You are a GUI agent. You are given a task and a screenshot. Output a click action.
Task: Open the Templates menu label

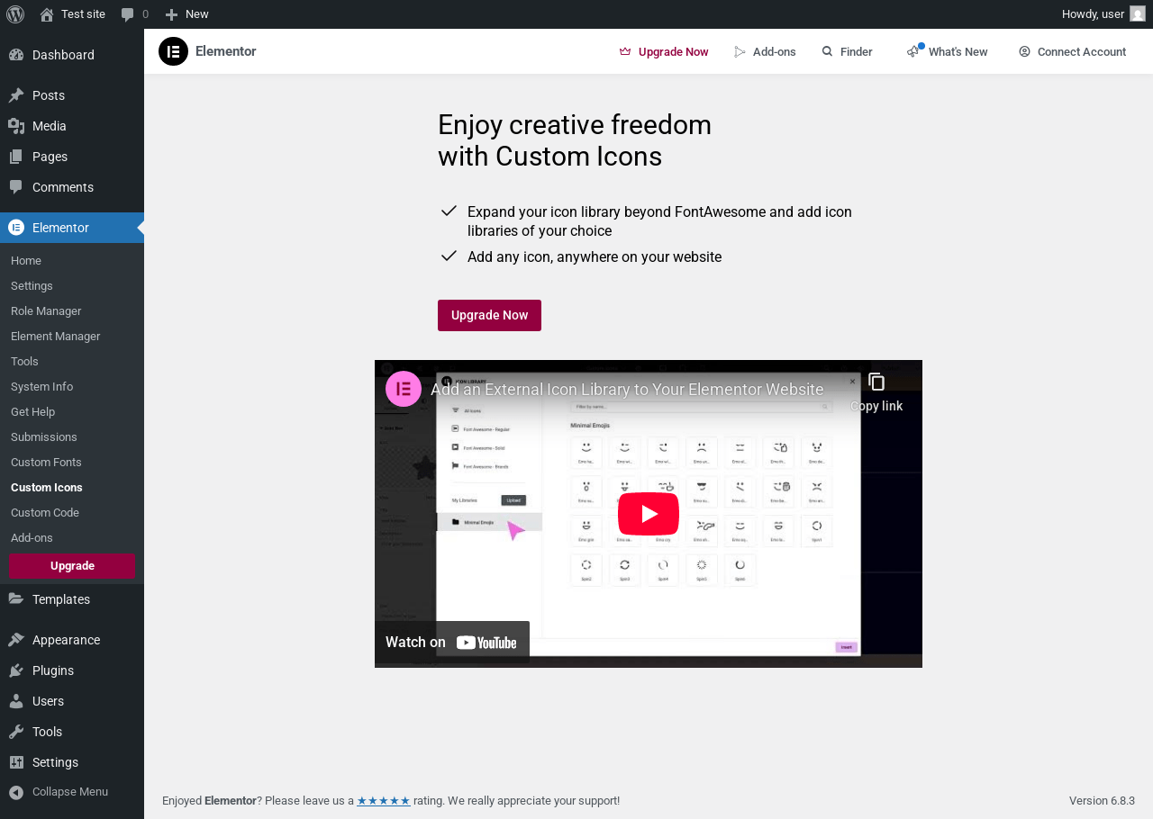[x=61, y=599]
